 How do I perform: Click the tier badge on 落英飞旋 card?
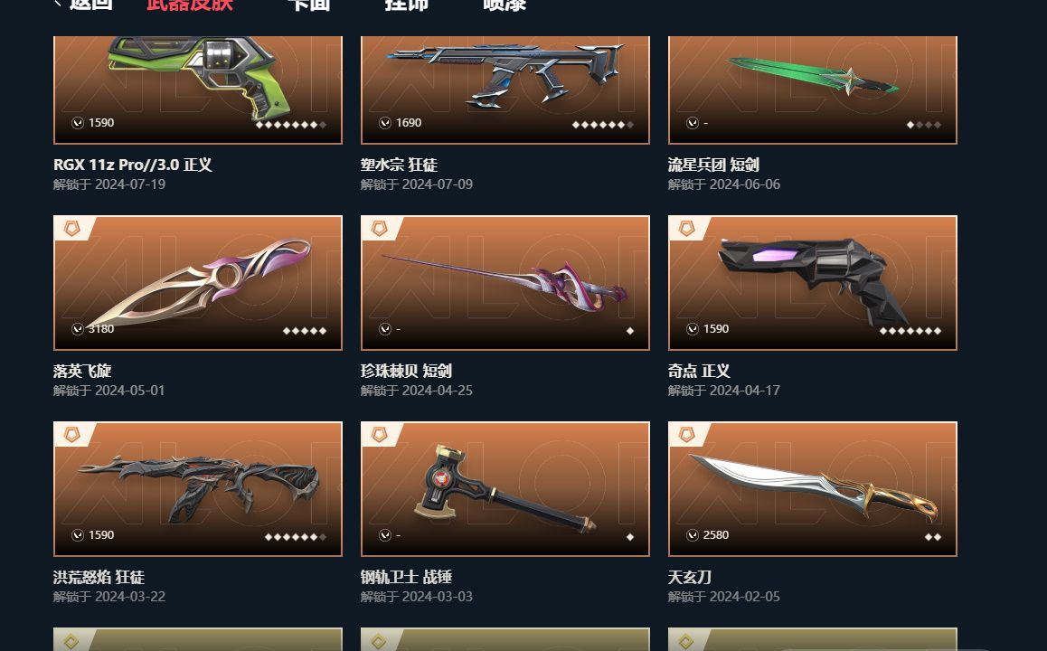point(71,229)
